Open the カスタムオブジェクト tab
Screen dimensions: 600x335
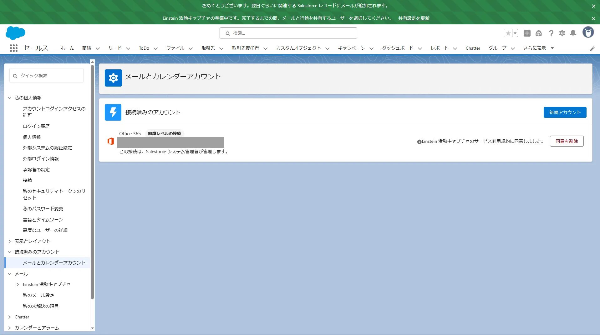click(x=298, y=48)
